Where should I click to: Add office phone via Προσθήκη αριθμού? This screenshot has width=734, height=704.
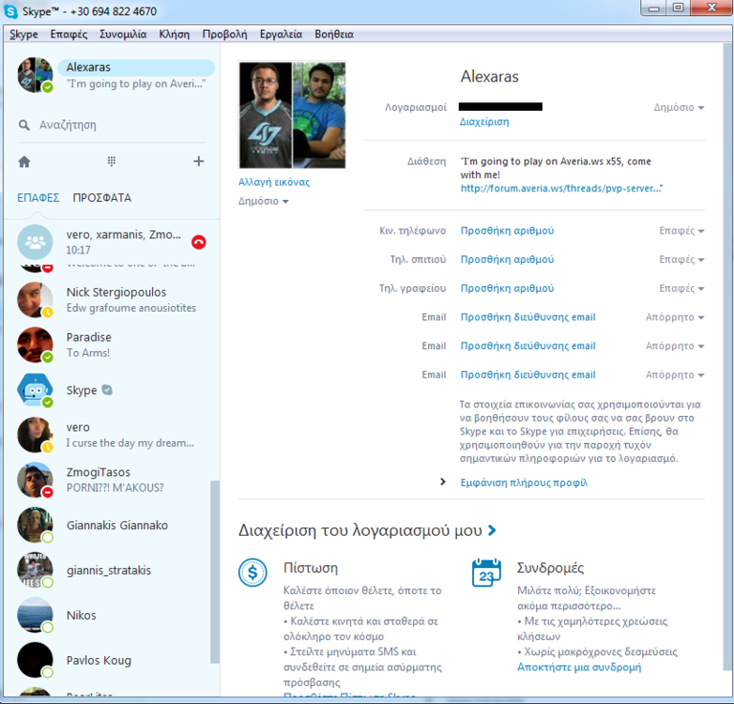507,288
